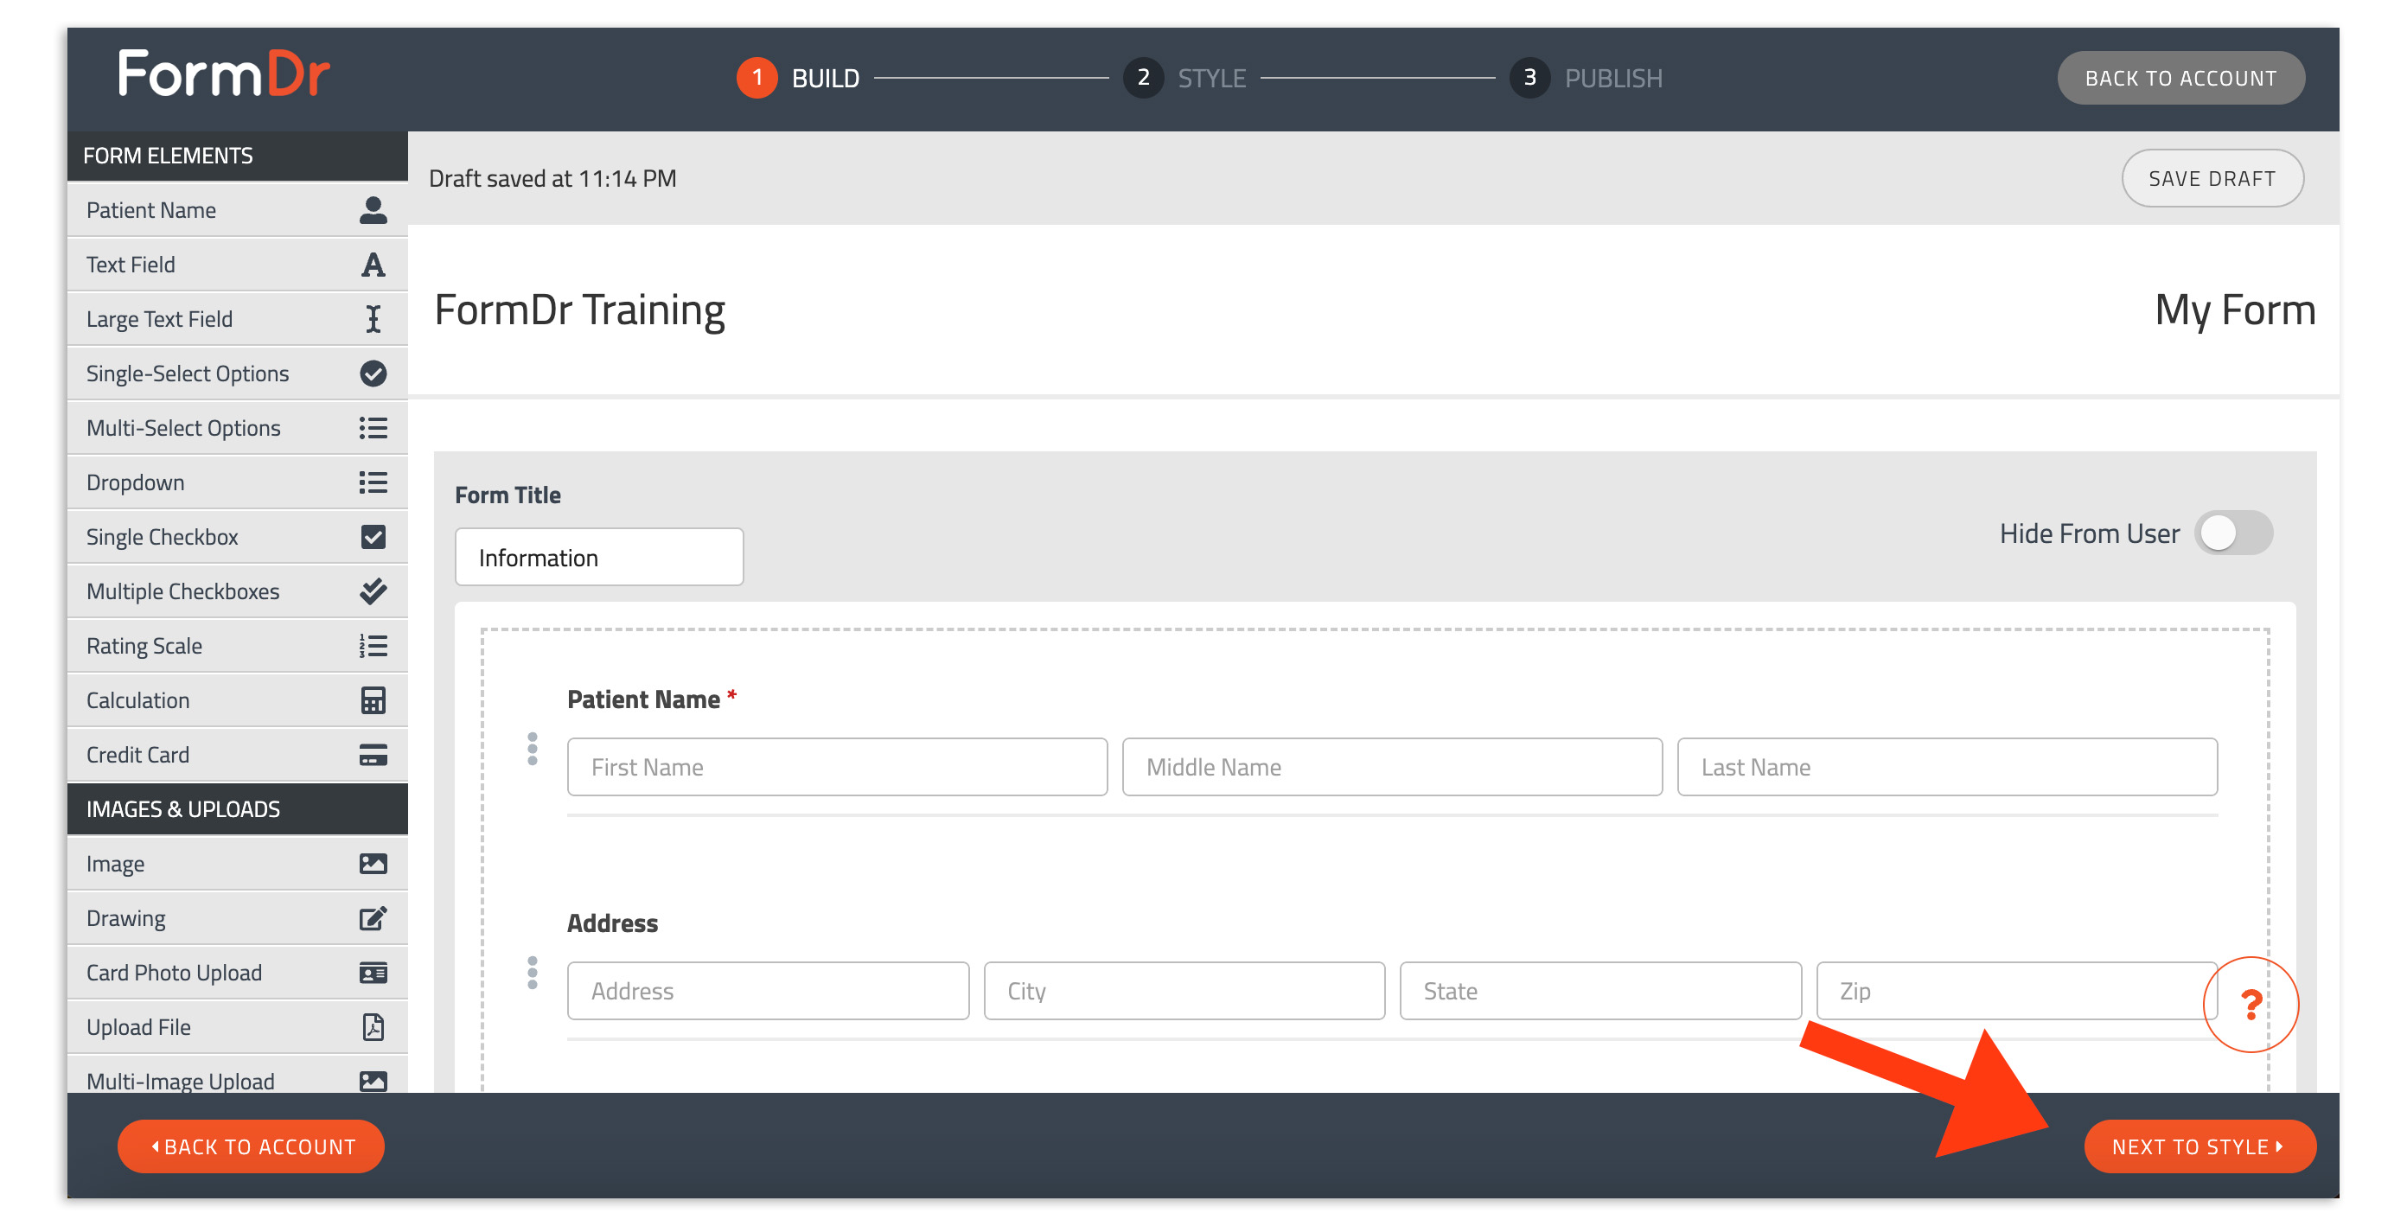Image resolution: width=2407 pixels, height=1226 pixels.
Task: Add a Drawing element from sidebar
Action: pos(238,917)
